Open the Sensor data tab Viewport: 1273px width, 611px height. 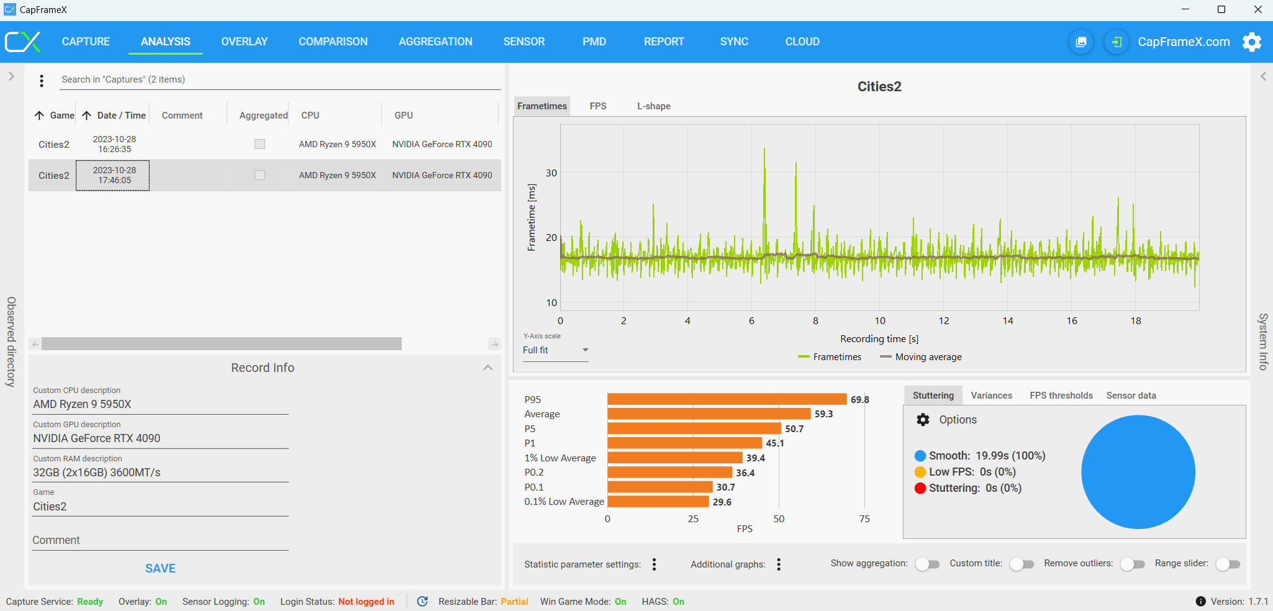1131,396
